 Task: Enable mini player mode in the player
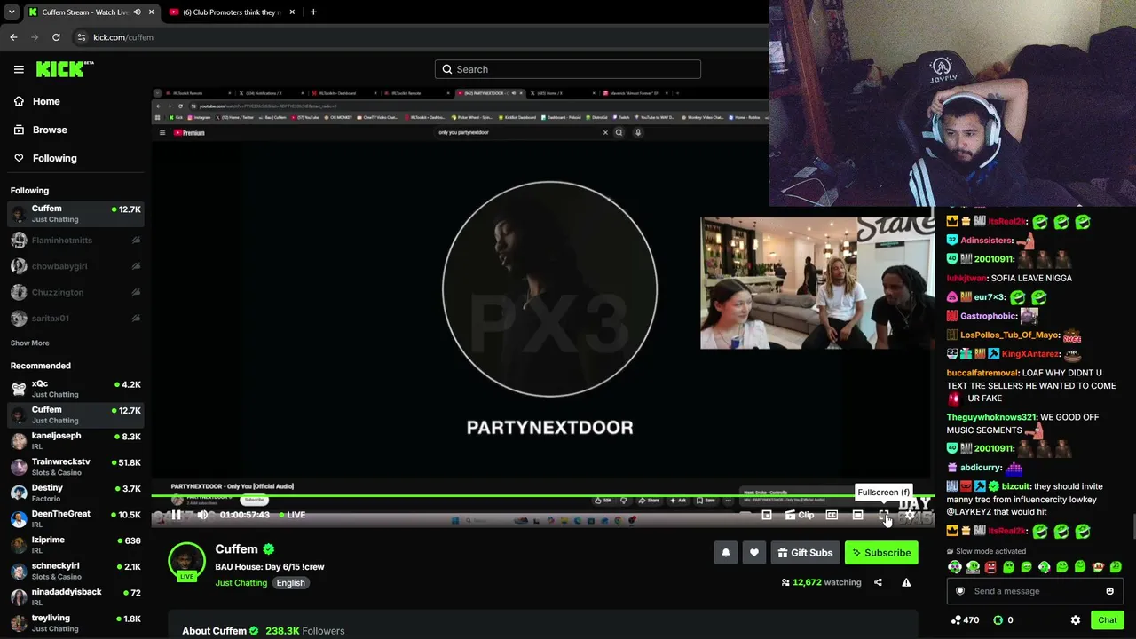coord(767,515)
